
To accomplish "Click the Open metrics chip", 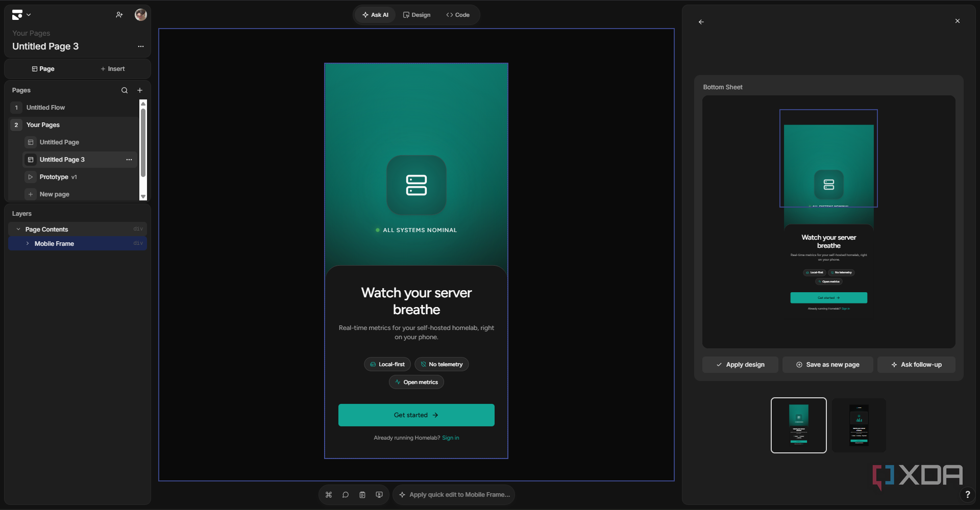I will pos(416,382).
